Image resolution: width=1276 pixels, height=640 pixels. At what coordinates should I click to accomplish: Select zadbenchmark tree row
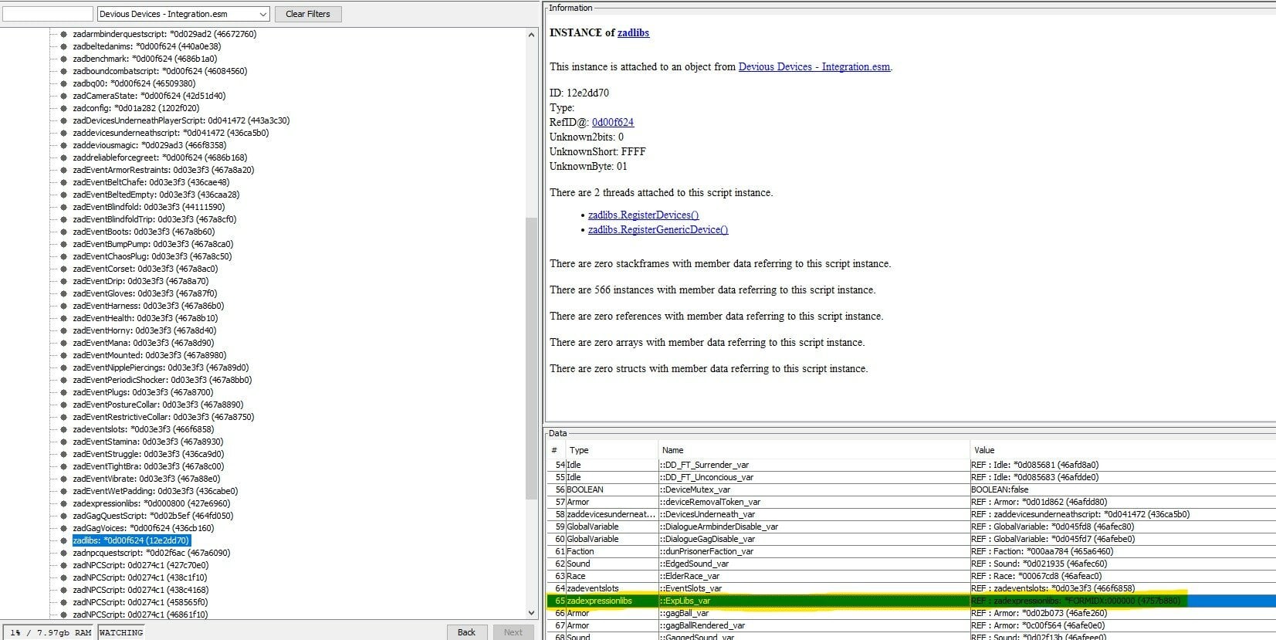tap(145, 59)
